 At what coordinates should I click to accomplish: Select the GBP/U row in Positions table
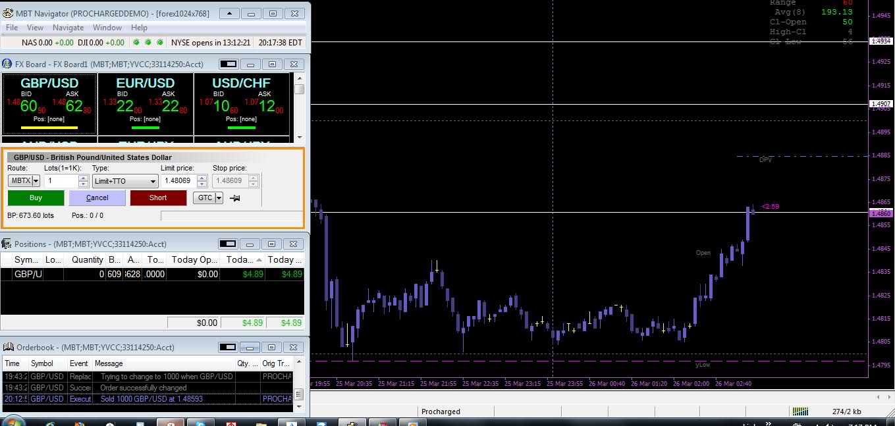152,274
